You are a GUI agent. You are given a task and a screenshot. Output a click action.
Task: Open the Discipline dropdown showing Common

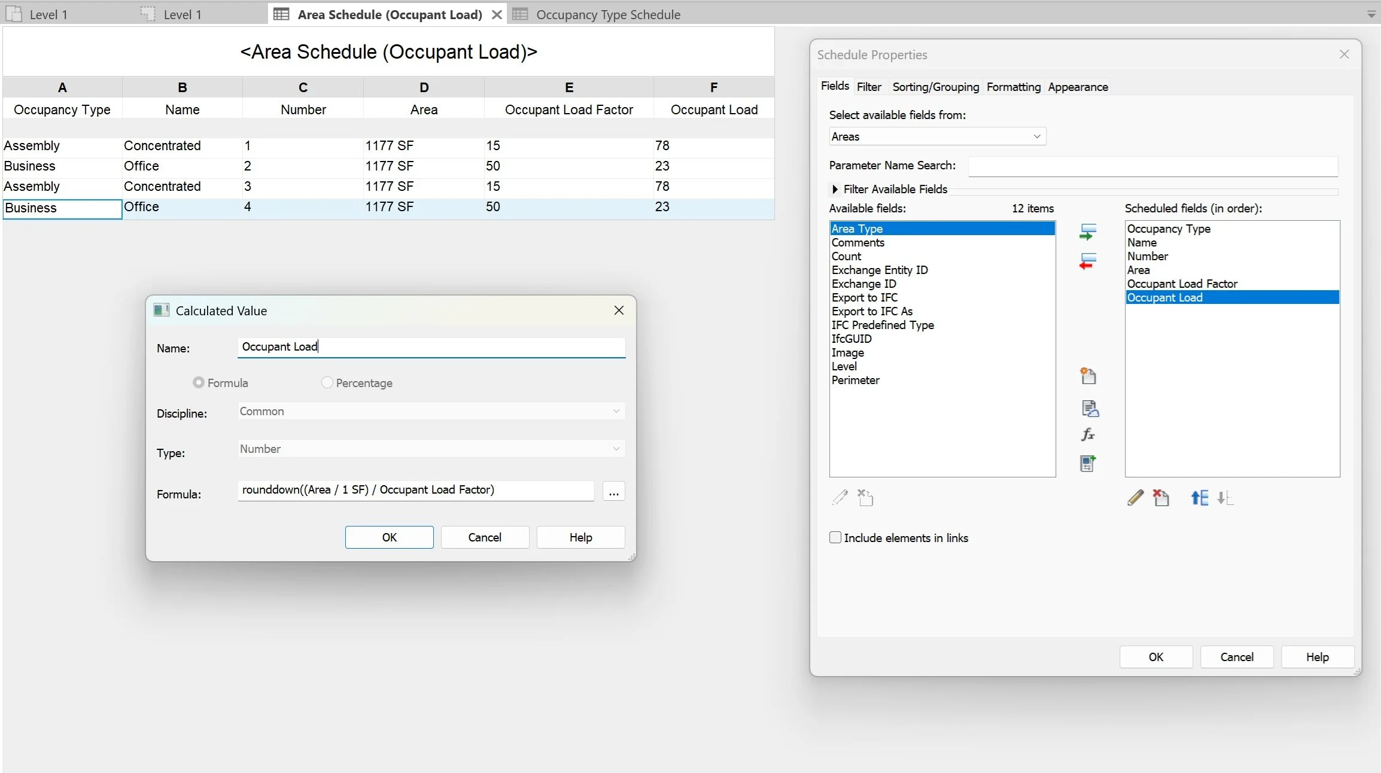(431, 411)
